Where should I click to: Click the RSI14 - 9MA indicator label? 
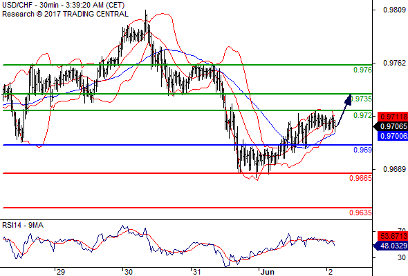[x=23, y=225]
